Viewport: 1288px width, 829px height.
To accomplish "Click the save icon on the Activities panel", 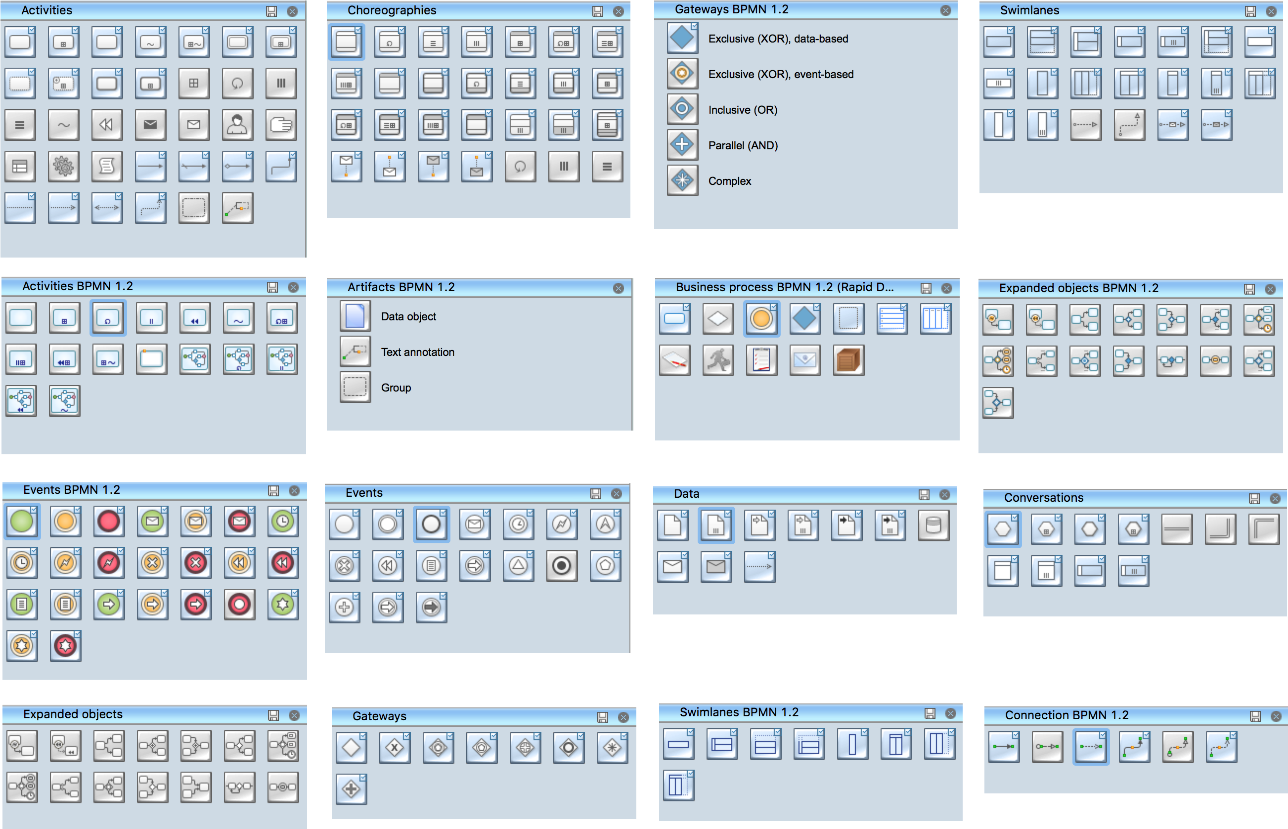I will [272, 10].
